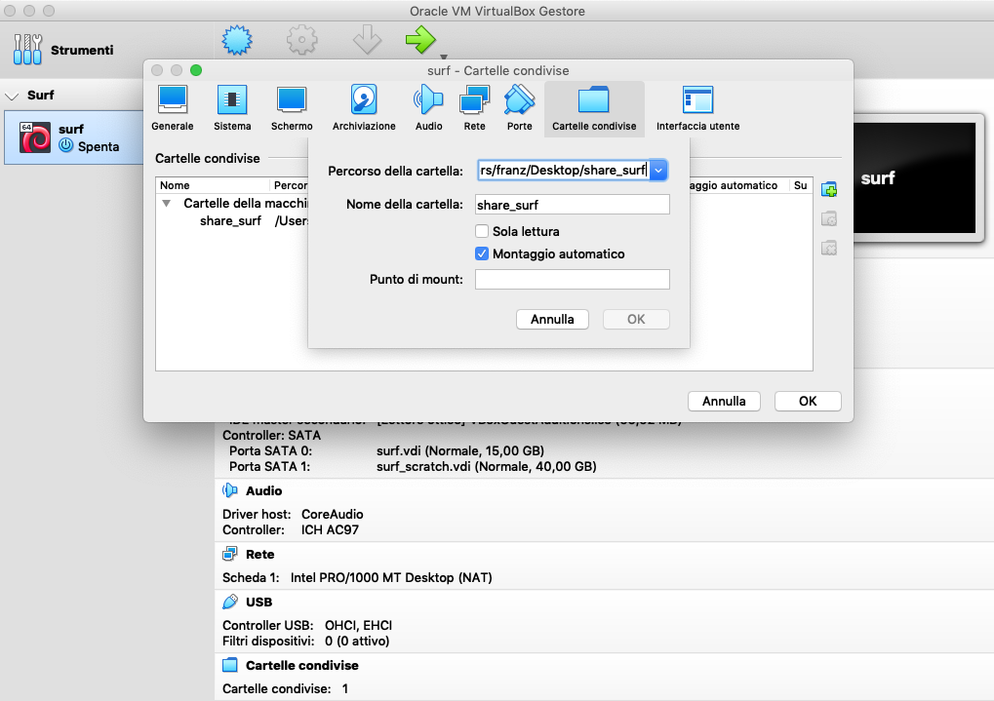Open the Rete settings section
994x701 pixels.
[x=474, y=108]
